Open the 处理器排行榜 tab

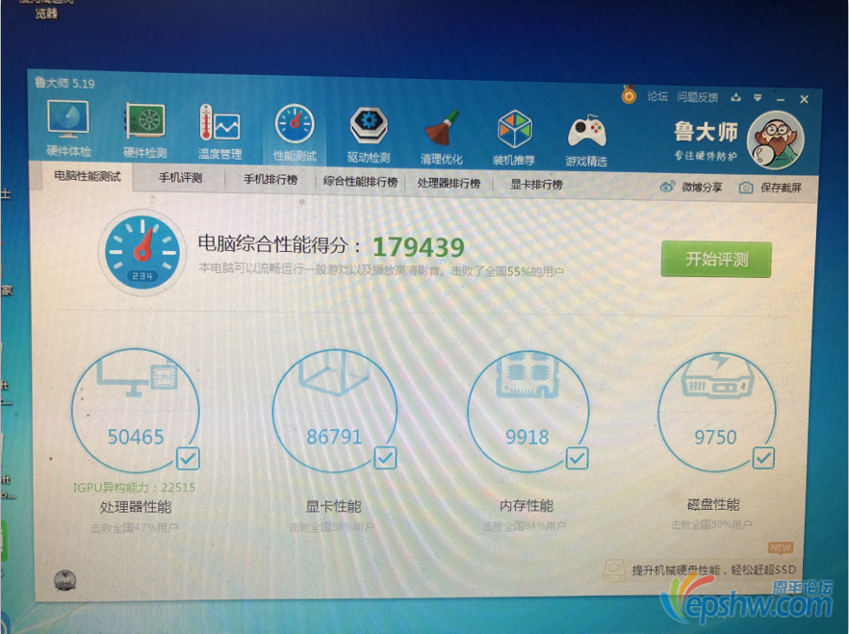point(449,183)
